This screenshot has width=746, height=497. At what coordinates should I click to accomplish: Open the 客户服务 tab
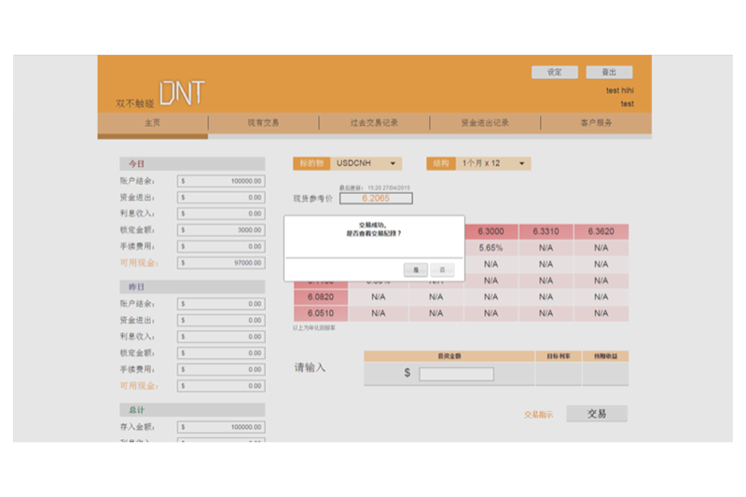[x=596, y=123]
